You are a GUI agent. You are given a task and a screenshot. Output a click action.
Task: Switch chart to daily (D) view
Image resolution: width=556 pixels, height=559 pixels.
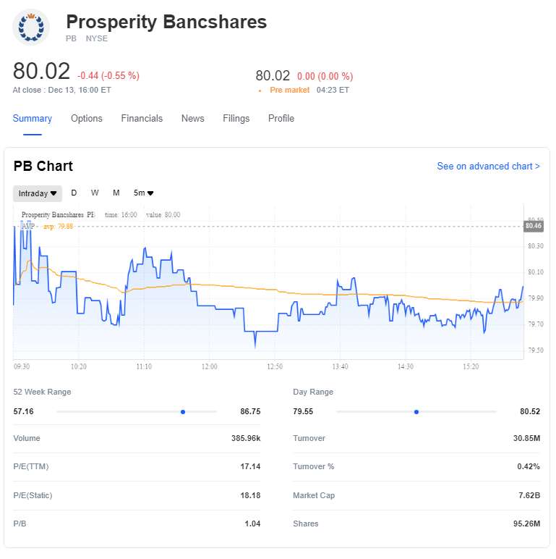(74, 193)
